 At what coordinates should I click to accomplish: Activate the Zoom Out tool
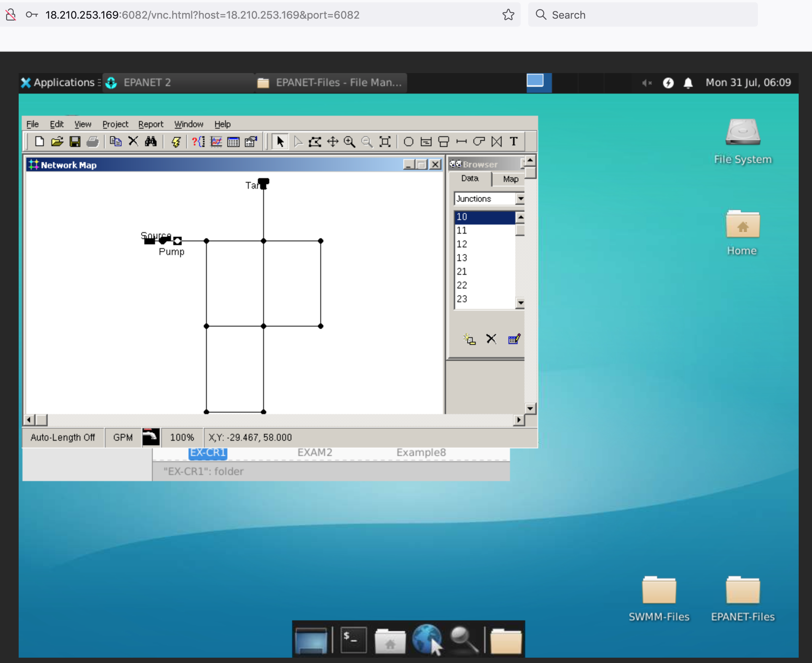(x=367, y=142)
